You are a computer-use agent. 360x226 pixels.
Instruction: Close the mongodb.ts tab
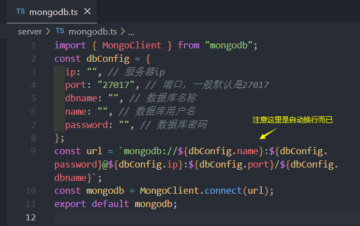pyautogui.click(x=87, y=11)
